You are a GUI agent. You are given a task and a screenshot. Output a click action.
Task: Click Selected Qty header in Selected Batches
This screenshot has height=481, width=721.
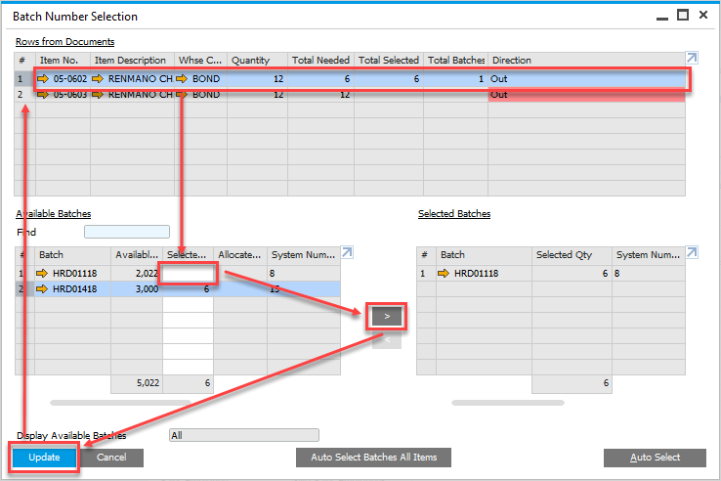(572, 255)
